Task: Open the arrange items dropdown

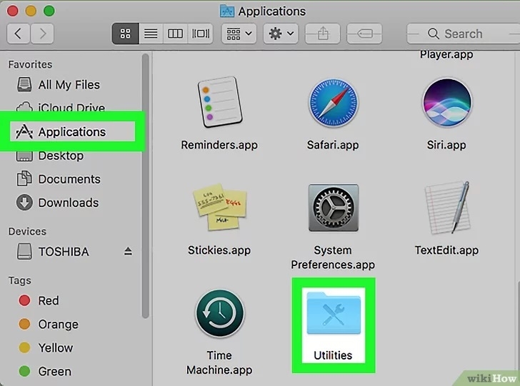Action: point(239,34)
